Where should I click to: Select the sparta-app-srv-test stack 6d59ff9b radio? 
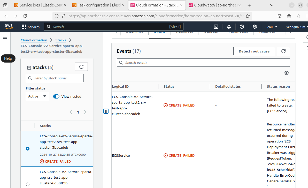click(x=28, y=184)
